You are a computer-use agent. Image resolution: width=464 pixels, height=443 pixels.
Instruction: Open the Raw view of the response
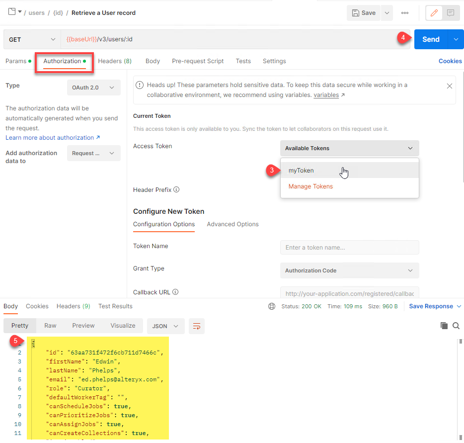tap(50, 326)
